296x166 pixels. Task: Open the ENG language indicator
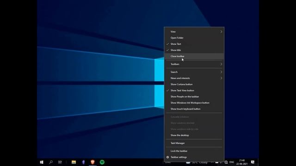click(232, 162)
